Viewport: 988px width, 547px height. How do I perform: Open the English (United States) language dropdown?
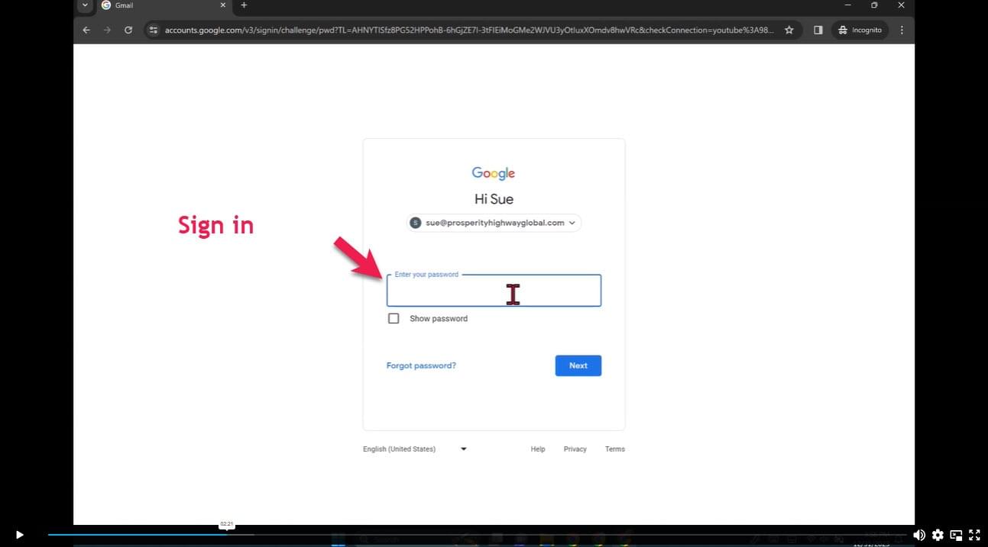point(415,449)
